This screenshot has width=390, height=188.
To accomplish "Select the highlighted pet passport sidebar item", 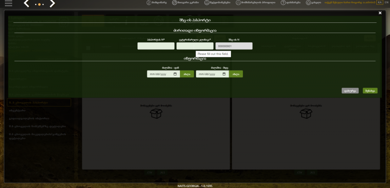I will [39, 103].
